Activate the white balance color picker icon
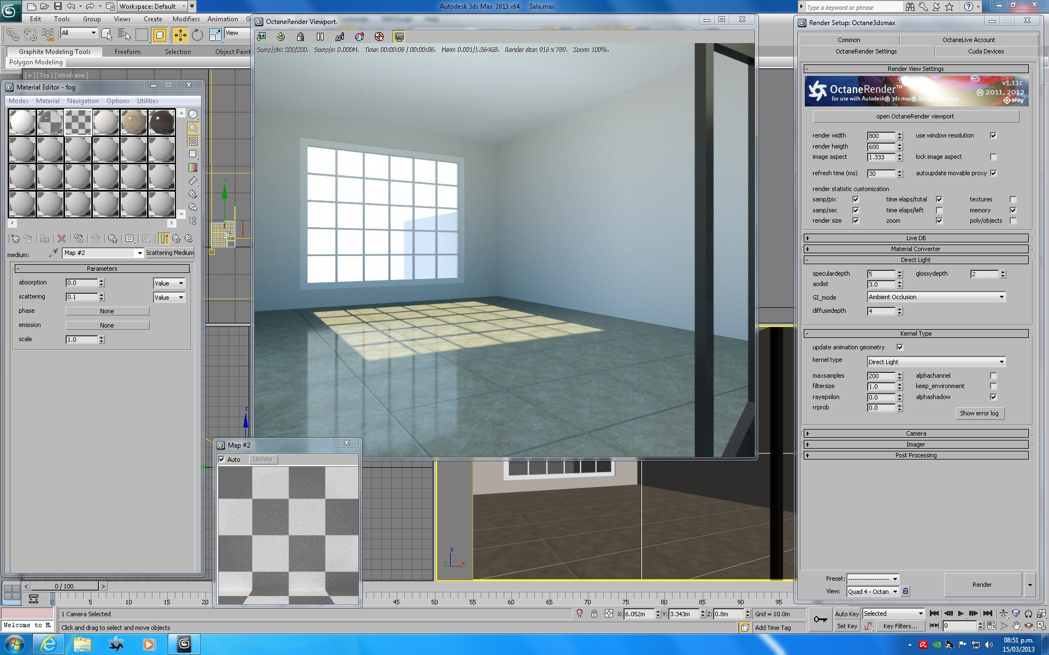1049x655 pixels. click(x=360, y=37)
